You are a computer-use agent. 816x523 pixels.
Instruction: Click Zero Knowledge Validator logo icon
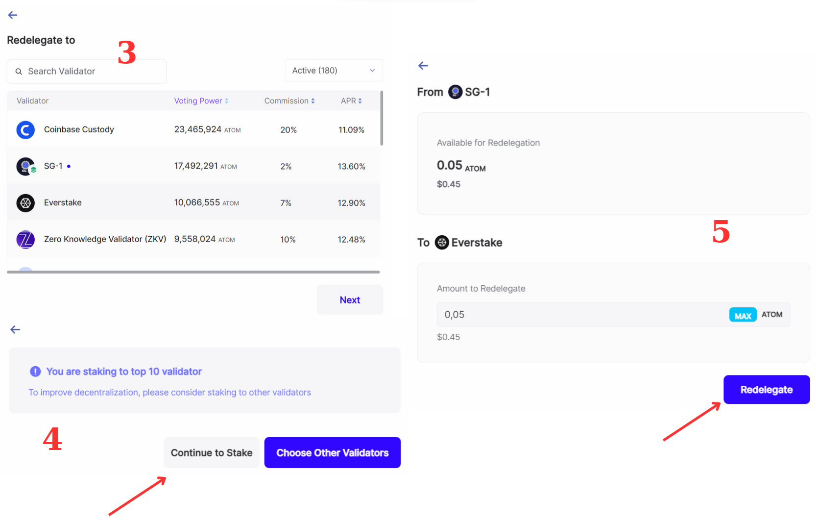[25, 240]
